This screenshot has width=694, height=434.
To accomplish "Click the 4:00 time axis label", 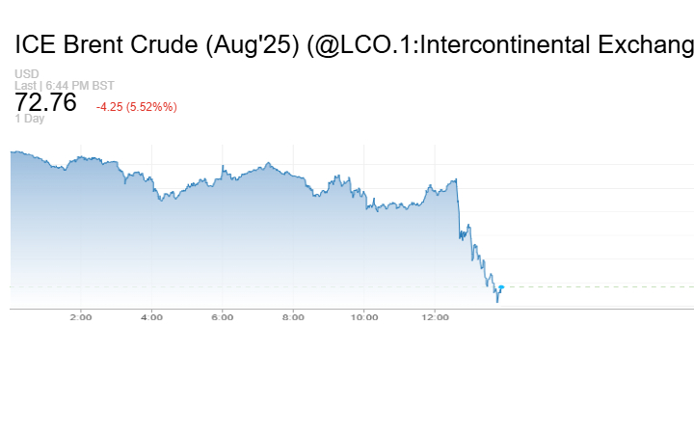I will pos(151,317).
